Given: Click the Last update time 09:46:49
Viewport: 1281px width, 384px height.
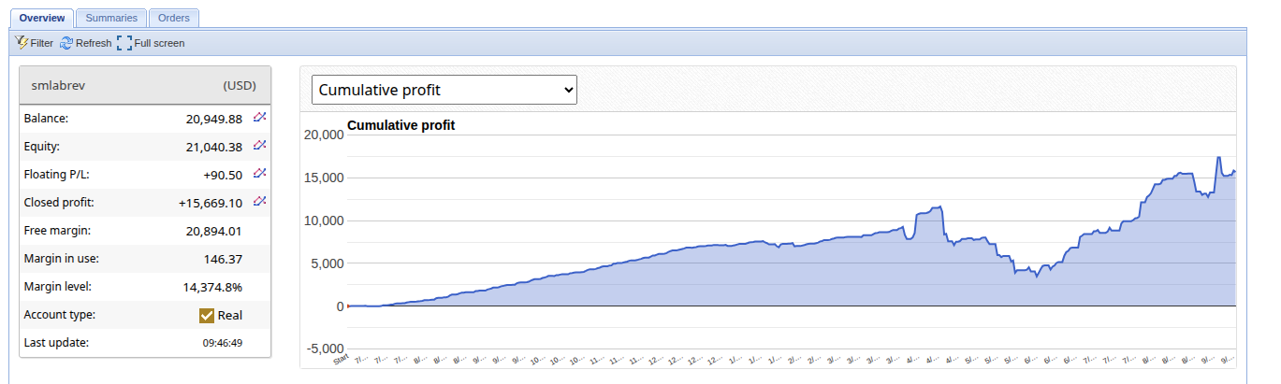Looking at the screenshot, I should point(223,343).
